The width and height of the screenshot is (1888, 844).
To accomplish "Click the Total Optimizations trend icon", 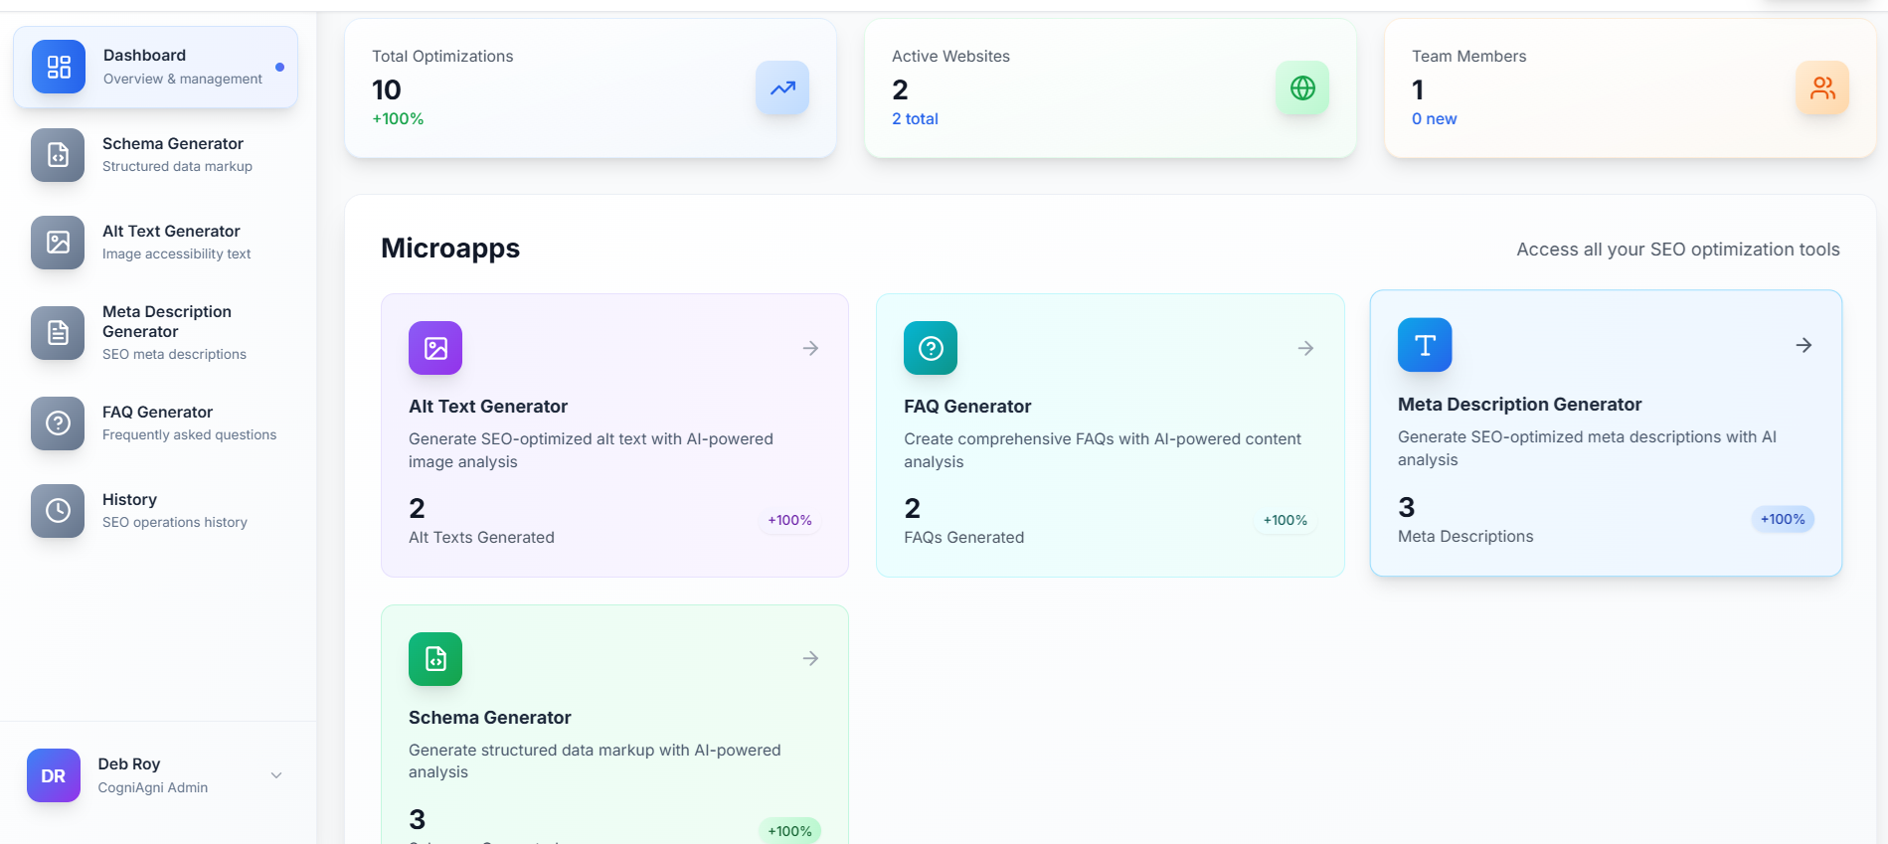I will 782,87.
